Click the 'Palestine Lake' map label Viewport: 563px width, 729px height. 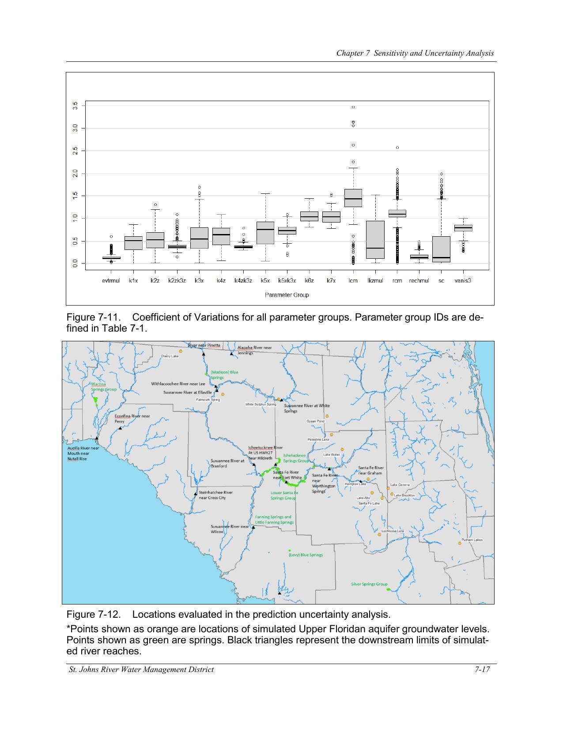coord(318,440)
